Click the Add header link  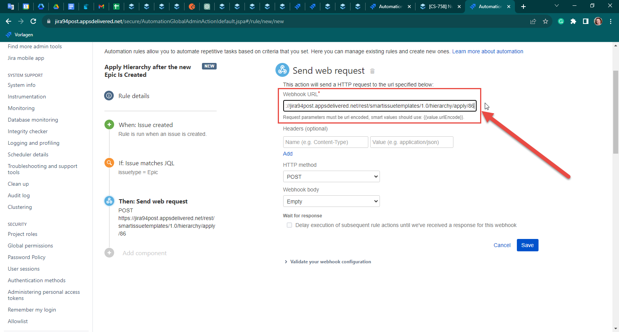tap(288, 154)
